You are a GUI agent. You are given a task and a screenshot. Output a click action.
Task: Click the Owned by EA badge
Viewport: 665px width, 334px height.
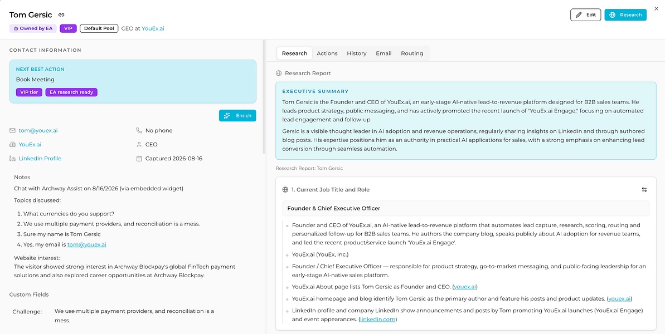click(33, 29)
